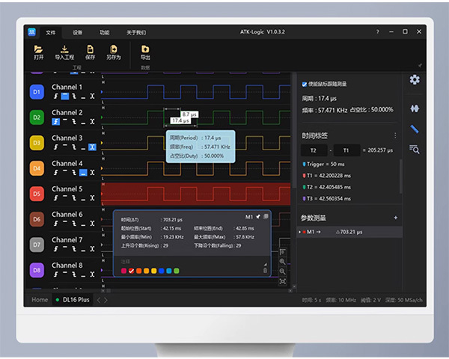Click the 导出 (Export) data icon
This screenshot has width=449, height=359.
pyautogui.click(x=145, y=52)
